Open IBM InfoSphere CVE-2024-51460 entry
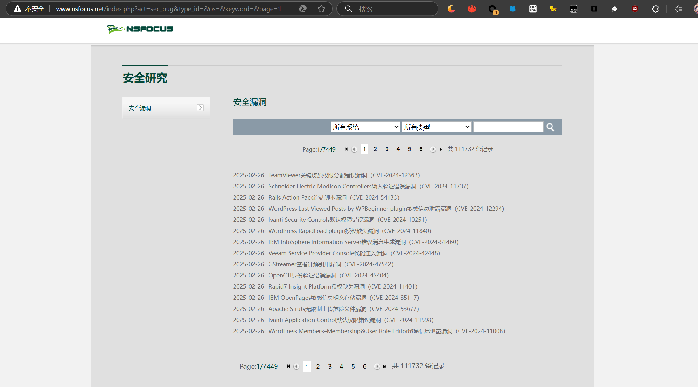This screenshot has height=387, width=698. (363, 242)
